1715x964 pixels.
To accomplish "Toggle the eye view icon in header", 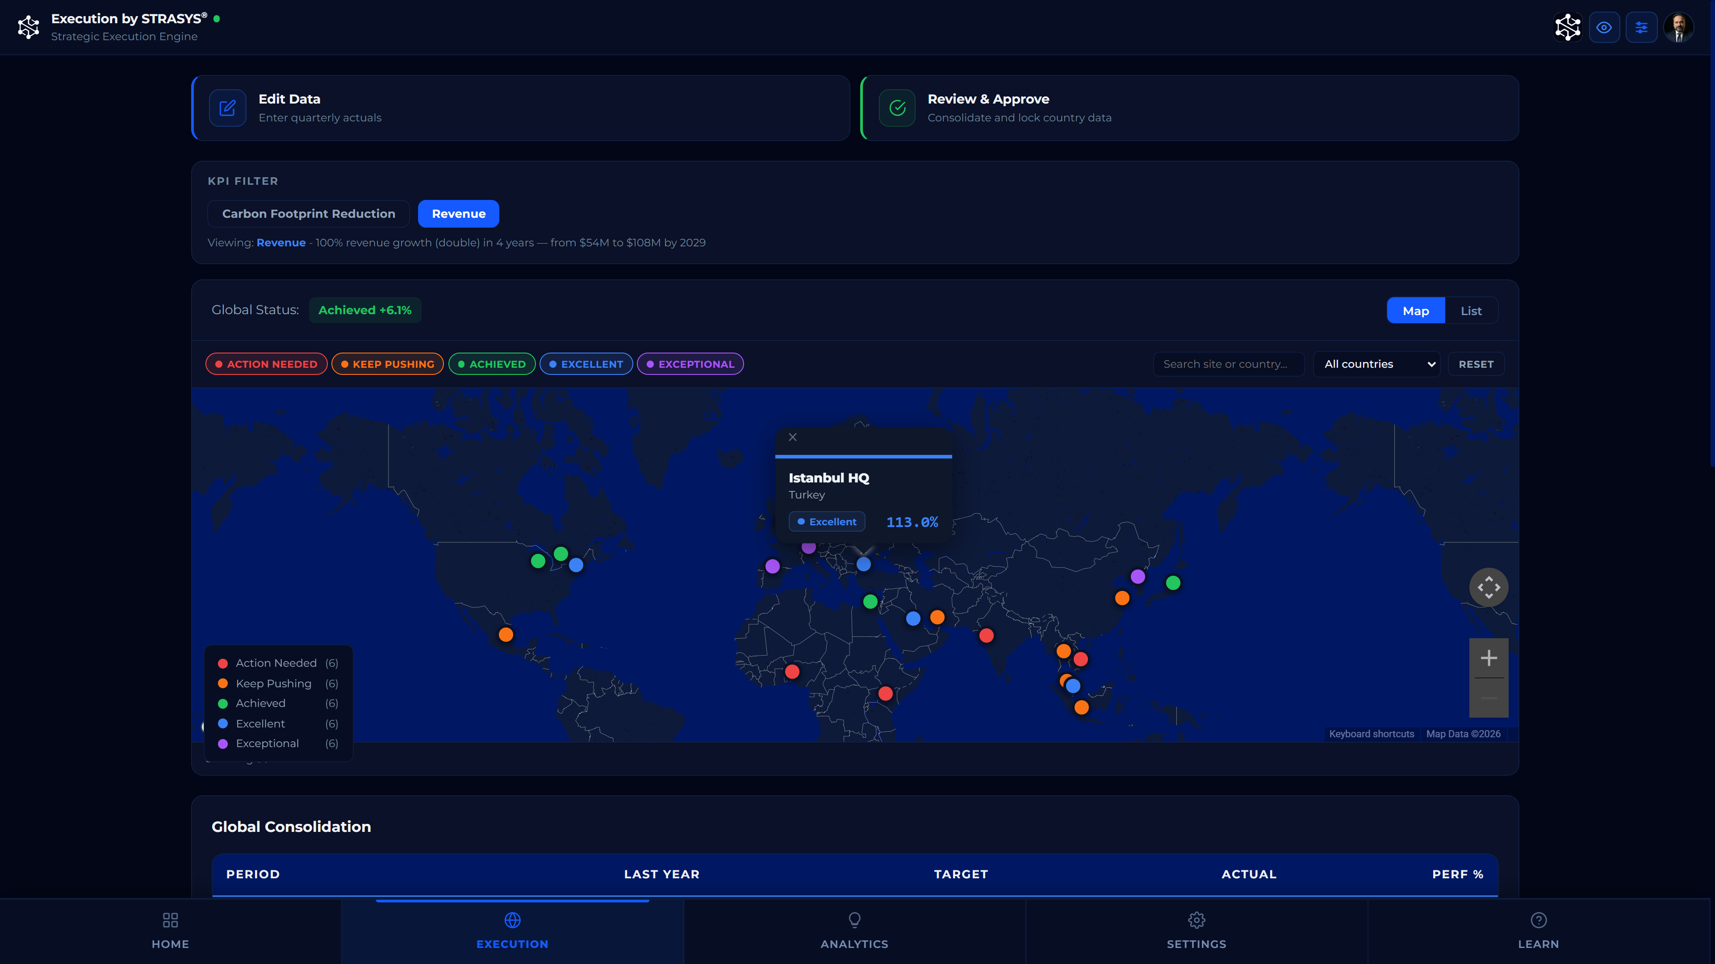I will [1604, 27].
